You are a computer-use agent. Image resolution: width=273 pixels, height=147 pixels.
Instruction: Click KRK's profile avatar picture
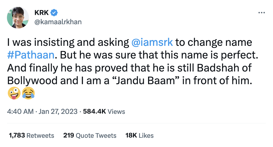coord(18,18)
